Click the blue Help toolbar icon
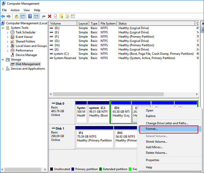 click(30, 16)
